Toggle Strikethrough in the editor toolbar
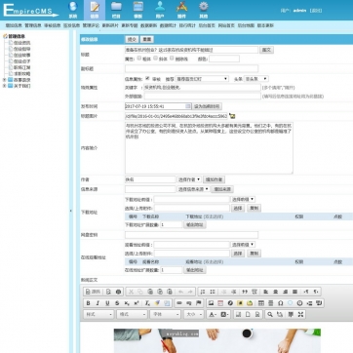The height and width of the screenshot is (353, 353). (x=117, y=303)
